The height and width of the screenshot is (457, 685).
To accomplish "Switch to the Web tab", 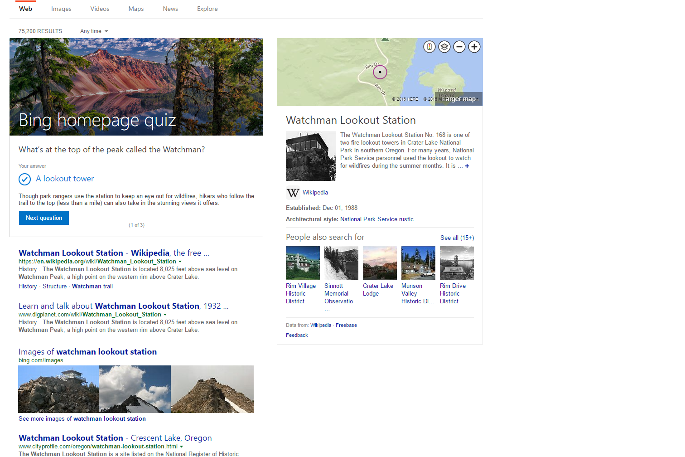I will tap(26, 9).
